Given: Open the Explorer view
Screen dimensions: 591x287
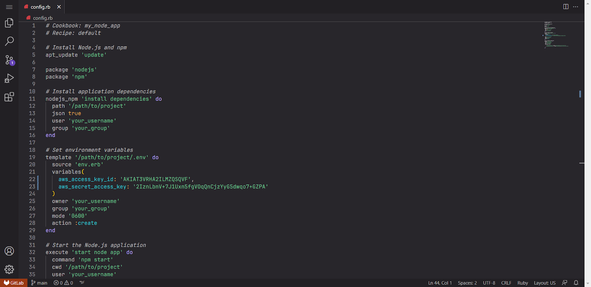Looking at the screenshot, I should [9, 23].
